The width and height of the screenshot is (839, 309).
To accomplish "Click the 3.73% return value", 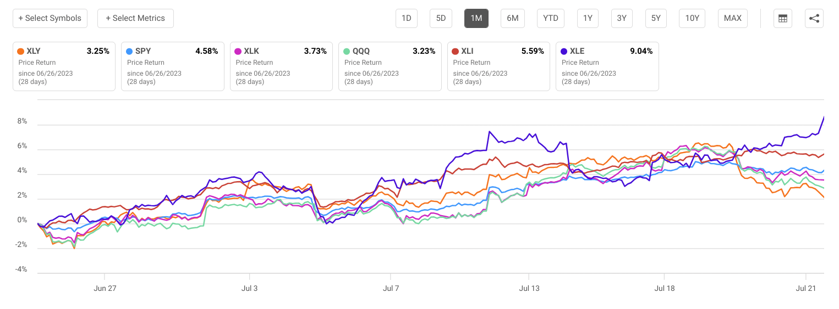I will pos(315,51).
